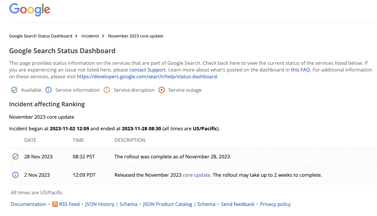Open the contact Support link

click(x=147, y=70)
